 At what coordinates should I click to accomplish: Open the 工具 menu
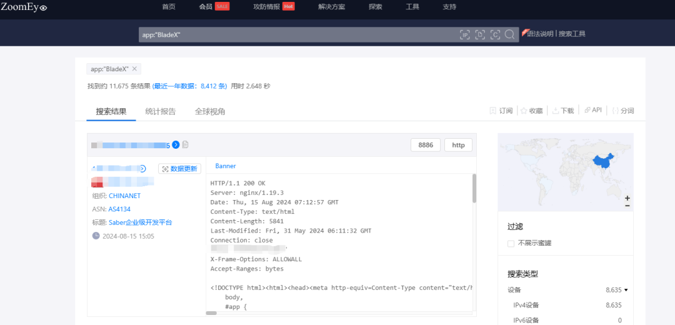tap(412, 7)
